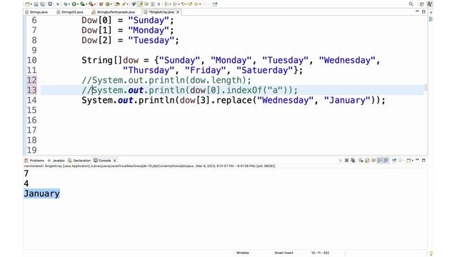Click the Previous Edit Location arrow icon
Image resolution: width=457 pixels, height=257 pixels.
point(184,4)
